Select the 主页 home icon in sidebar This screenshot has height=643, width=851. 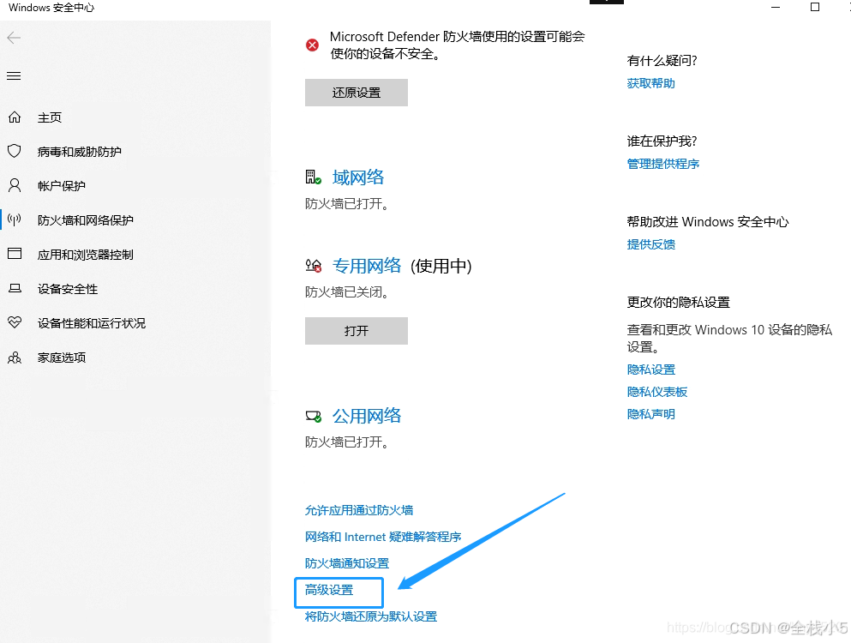14,117
